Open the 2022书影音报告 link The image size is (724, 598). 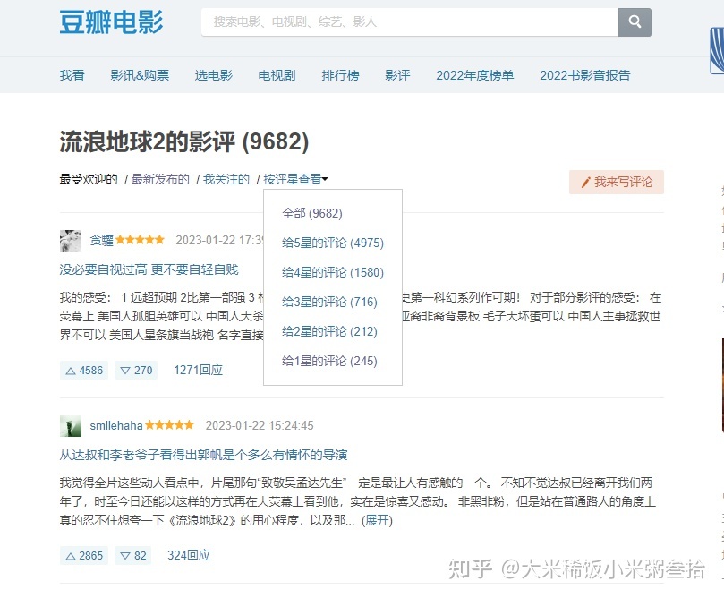coord(585,75)
